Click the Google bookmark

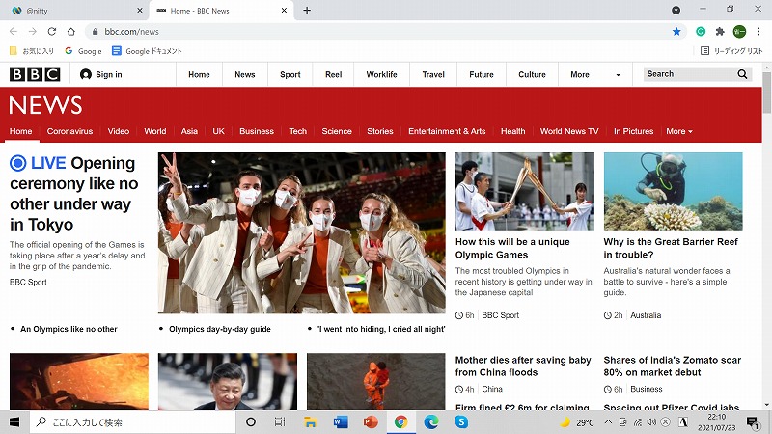click(83, 51)
